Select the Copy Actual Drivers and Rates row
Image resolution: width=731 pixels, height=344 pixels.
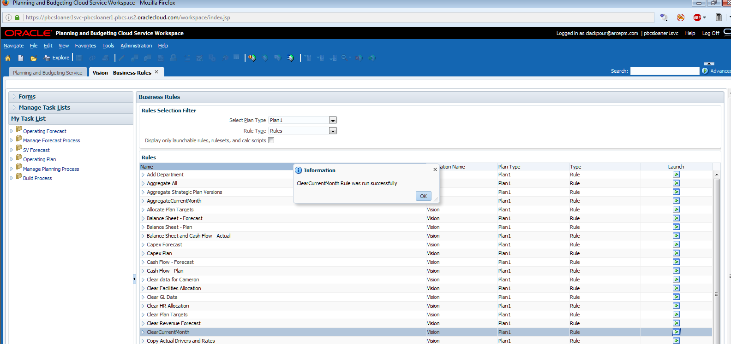426,341
